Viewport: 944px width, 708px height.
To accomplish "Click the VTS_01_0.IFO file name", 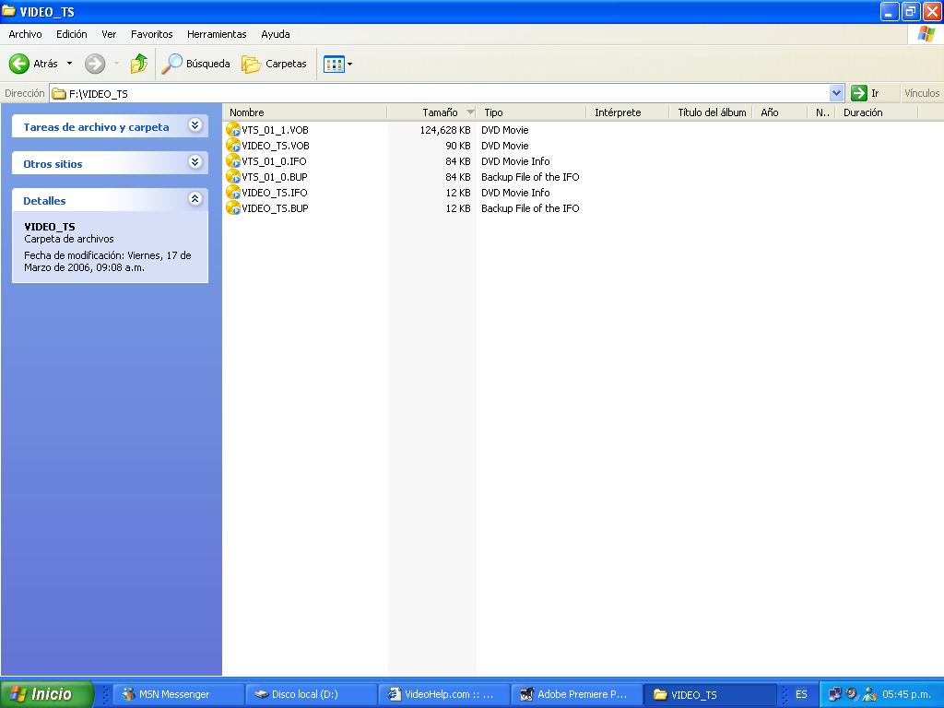I will [274, 161].
